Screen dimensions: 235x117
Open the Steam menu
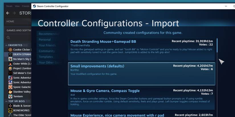click(x=9, y=6)
